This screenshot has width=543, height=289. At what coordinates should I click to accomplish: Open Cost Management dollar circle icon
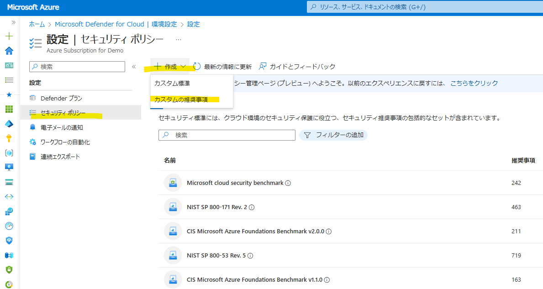(x=9, y=284)
